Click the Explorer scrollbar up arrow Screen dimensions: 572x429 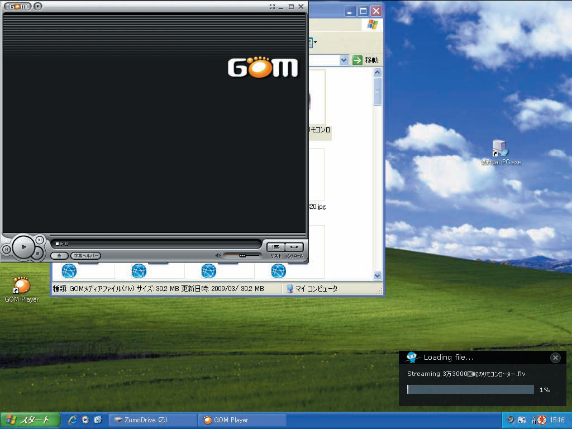point(377,72)
